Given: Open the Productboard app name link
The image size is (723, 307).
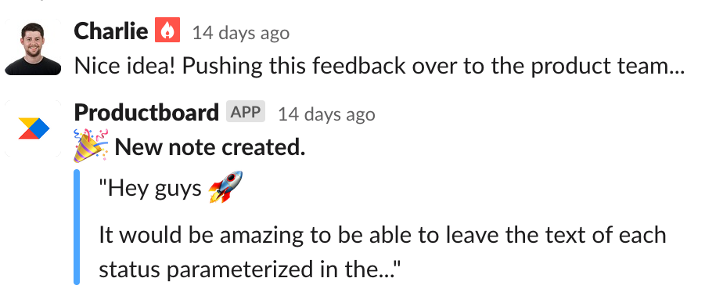Looking at the screenshot, I should pos(146,112).
